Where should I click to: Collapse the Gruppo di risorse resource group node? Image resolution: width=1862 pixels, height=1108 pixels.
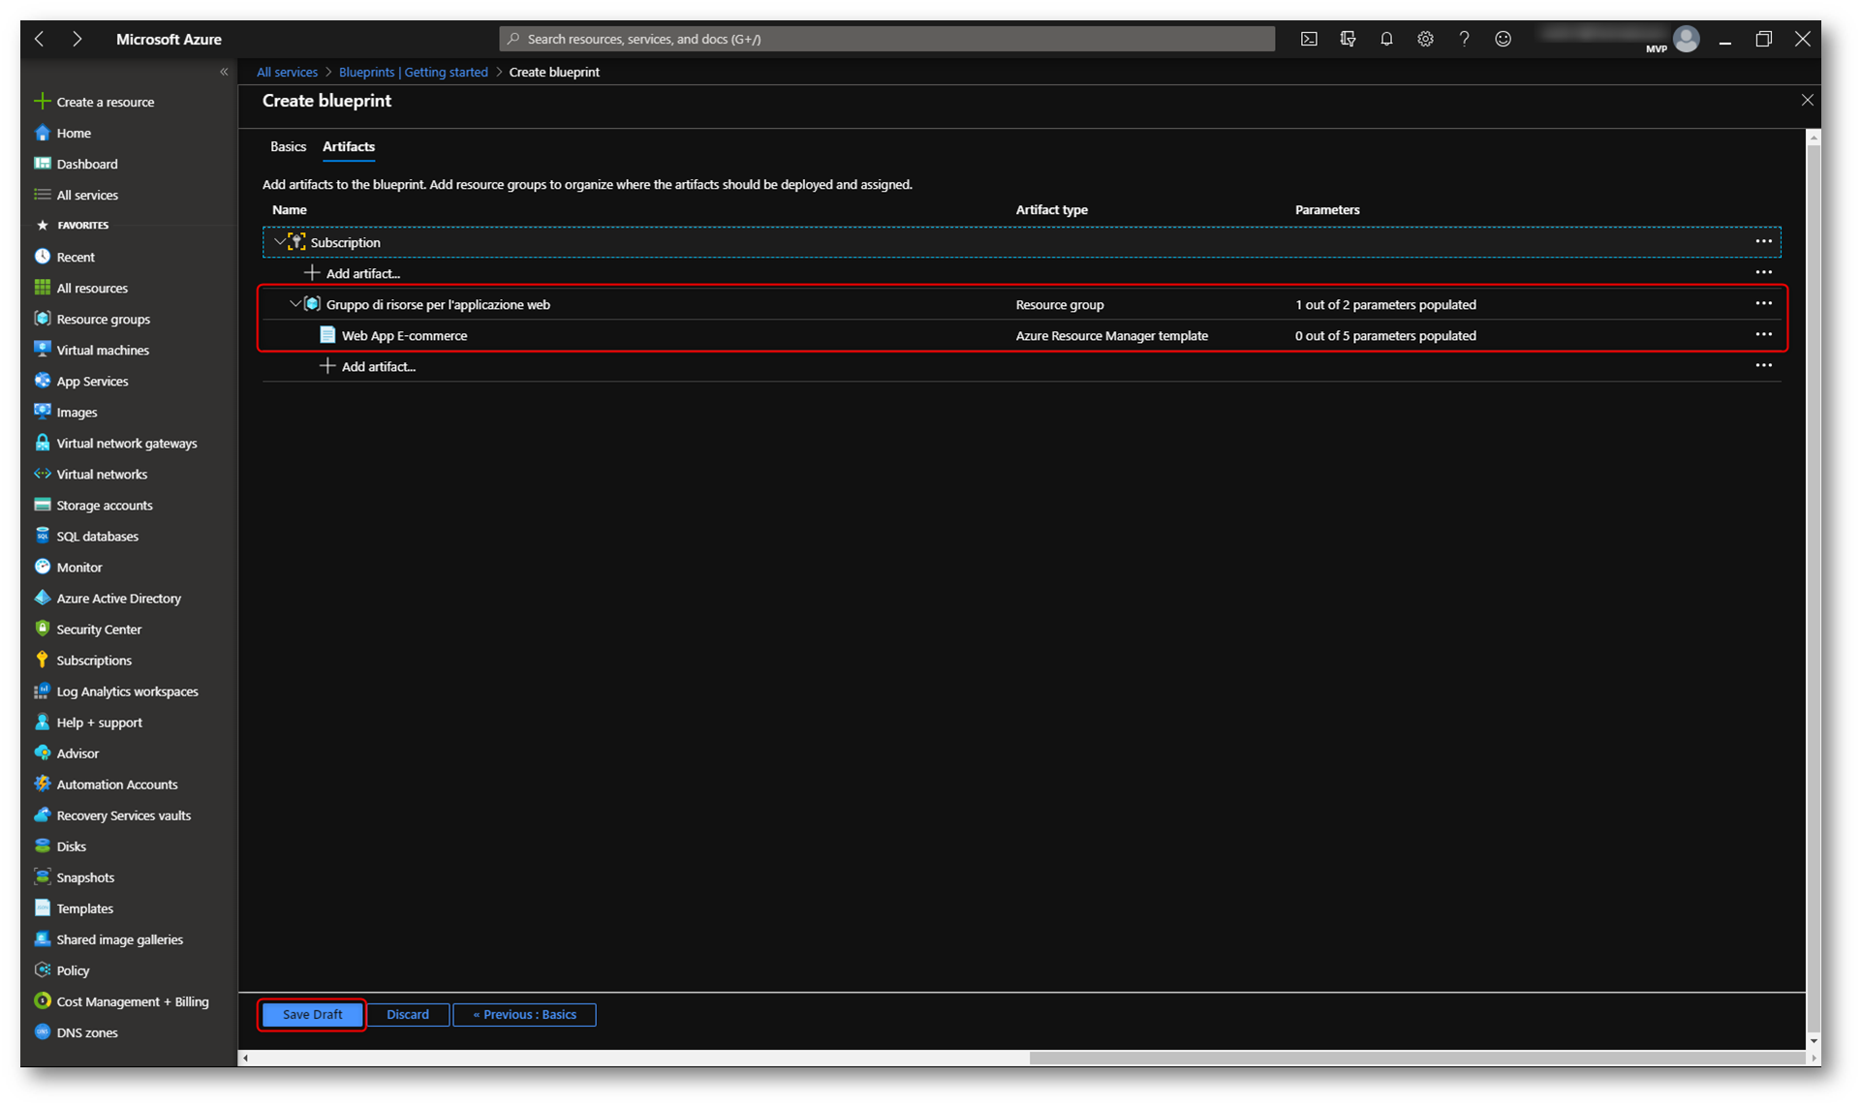tap(295, 303)
